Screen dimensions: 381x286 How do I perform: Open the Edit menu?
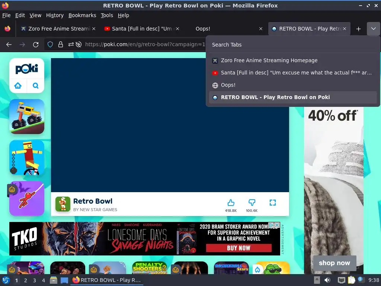point(20,15)
